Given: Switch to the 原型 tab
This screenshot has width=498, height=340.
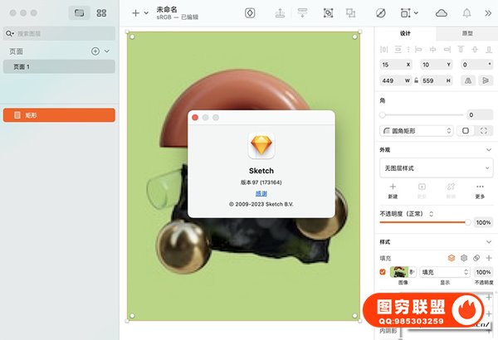Looking at the screenshot, I should pos(467,33).
